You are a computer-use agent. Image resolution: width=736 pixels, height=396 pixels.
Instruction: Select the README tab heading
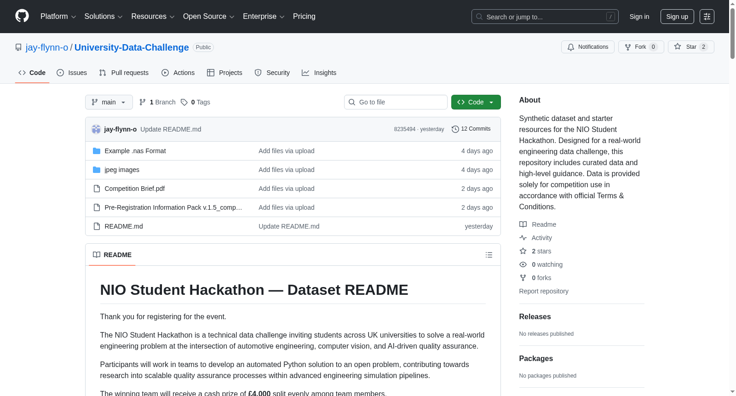point(112,255)
